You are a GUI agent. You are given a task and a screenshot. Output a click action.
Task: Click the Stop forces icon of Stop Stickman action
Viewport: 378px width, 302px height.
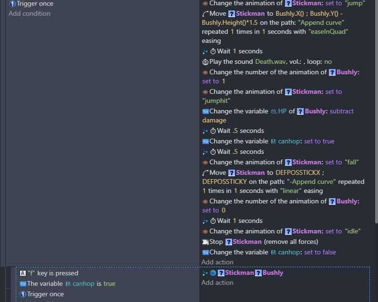205,242
